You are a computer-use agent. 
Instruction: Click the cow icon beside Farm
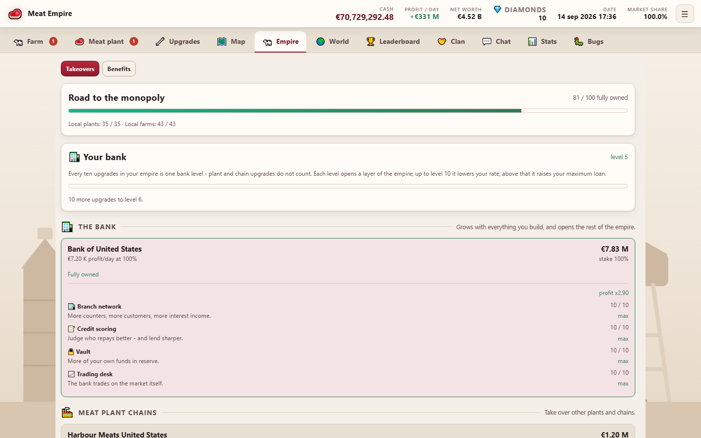pyautogui.click(x=18, y=42)
